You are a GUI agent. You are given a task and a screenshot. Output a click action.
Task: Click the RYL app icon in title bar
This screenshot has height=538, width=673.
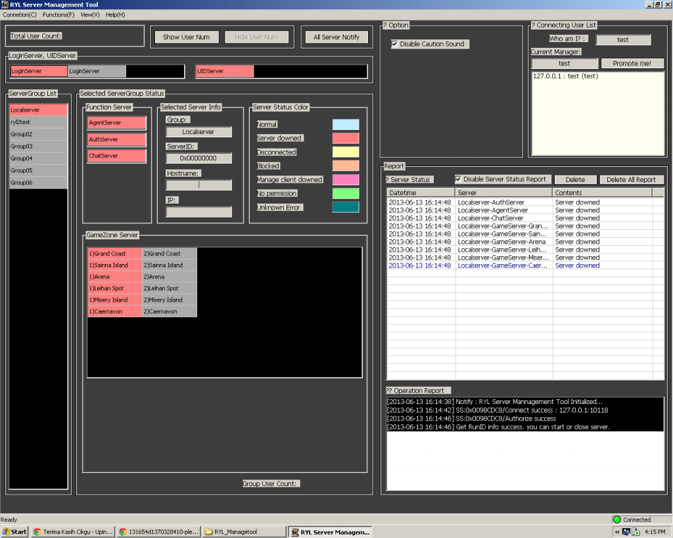pos(5,5)
